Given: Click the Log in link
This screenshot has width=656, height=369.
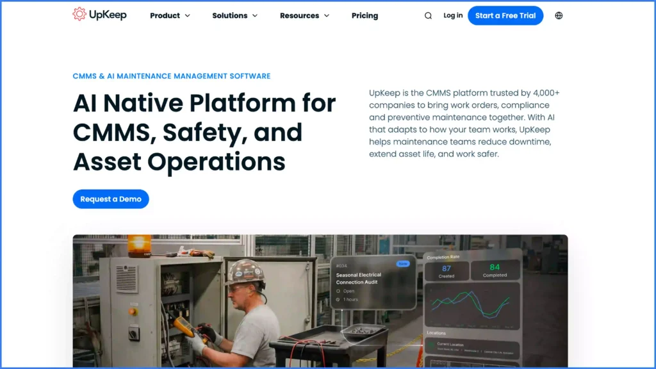Looking at the screenshot, I should coord(453,15).
